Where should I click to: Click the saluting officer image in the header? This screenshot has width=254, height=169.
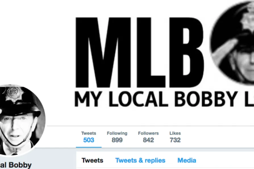[x=232, y=43]
